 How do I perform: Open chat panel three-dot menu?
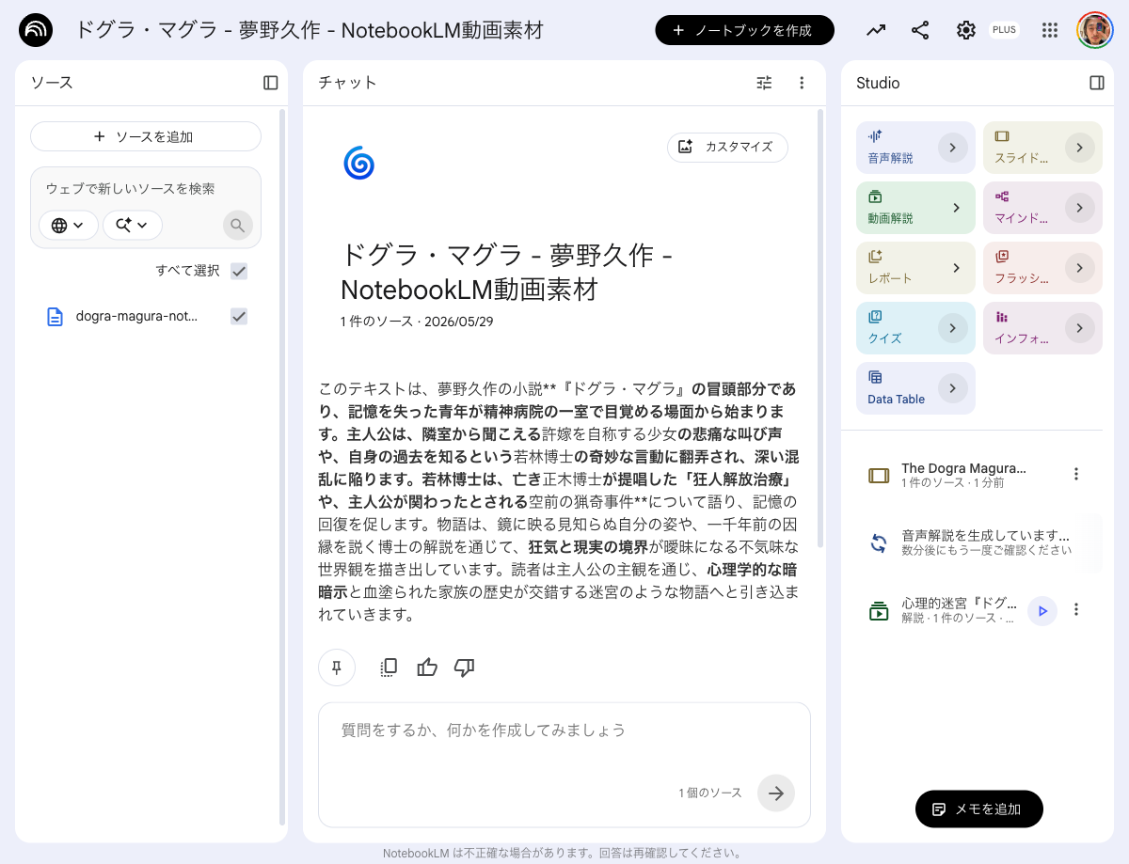[x=802, y=83]
